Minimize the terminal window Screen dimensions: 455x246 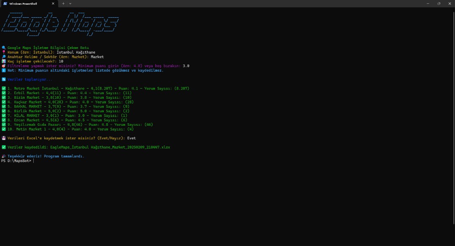click(428, 3)
